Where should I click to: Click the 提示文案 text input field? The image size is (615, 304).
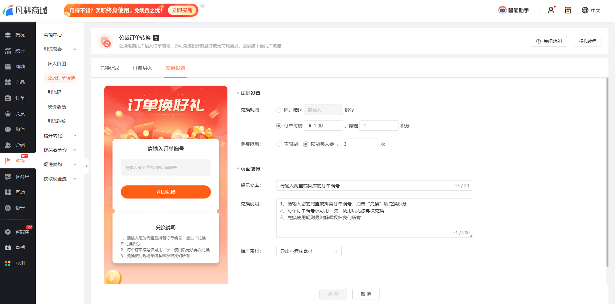pos(364,186)
